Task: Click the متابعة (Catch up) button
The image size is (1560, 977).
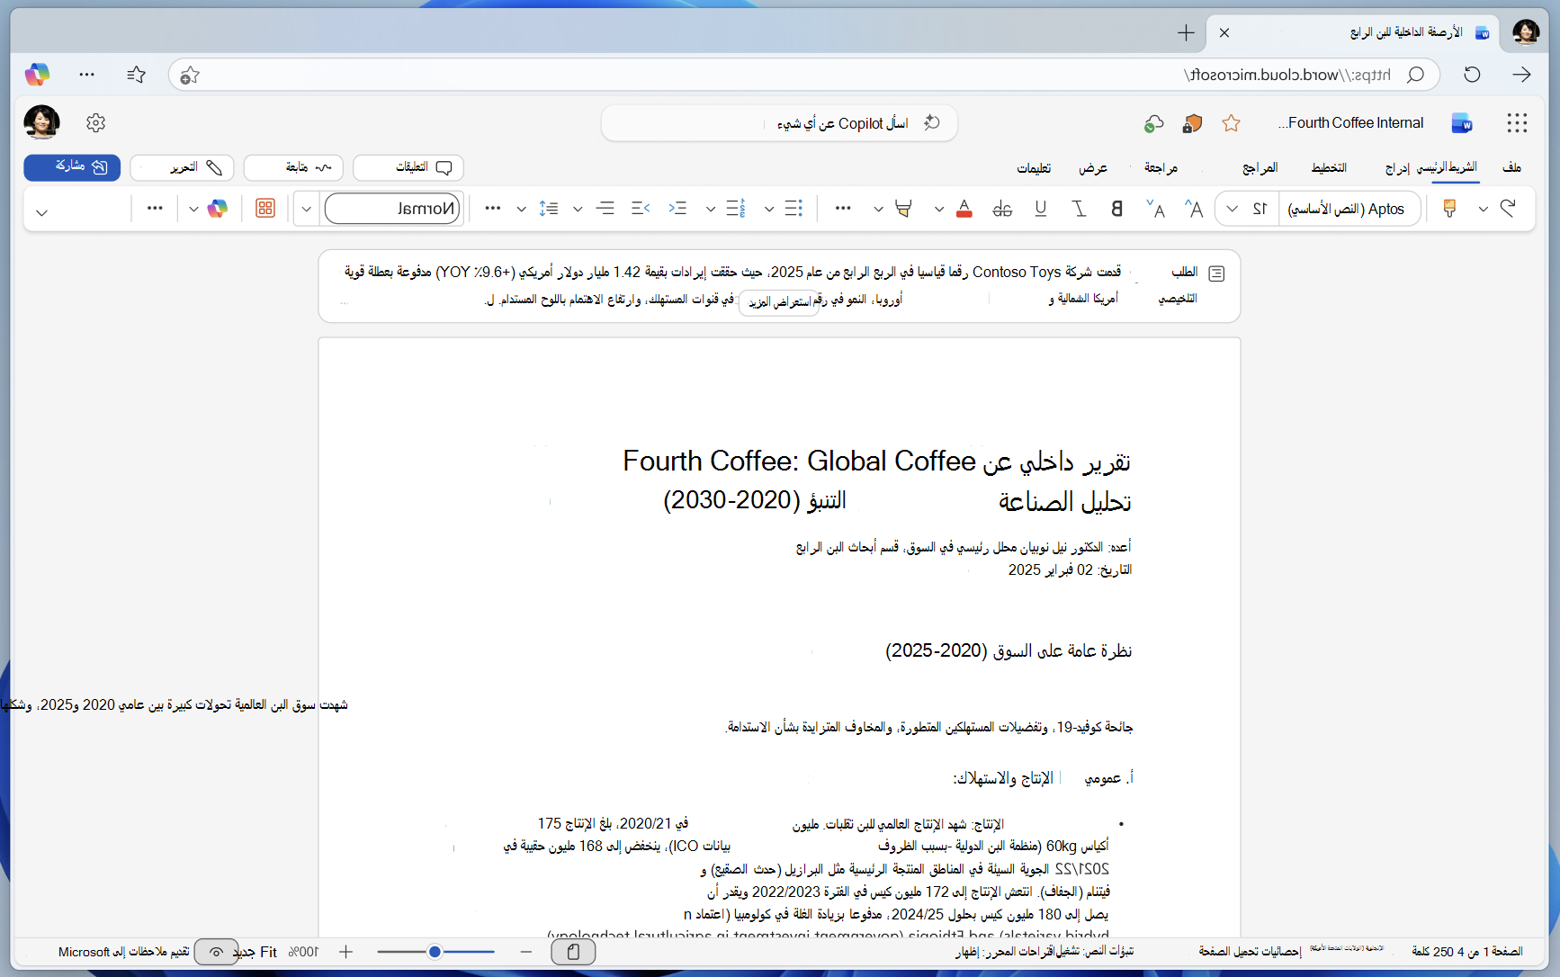Action: [x=293, y=167]
